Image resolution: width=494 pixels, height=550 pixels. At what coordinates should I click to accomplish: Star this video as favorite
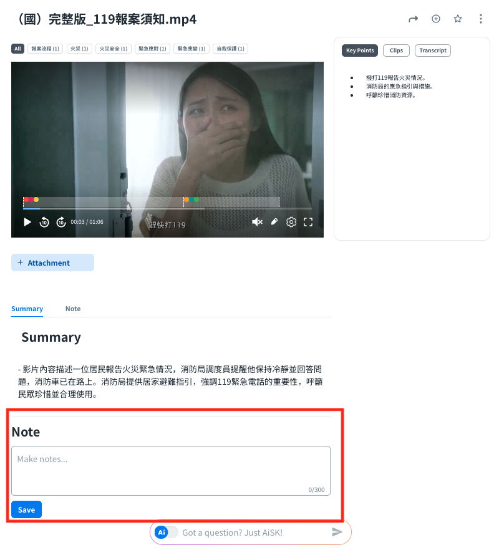458,19
